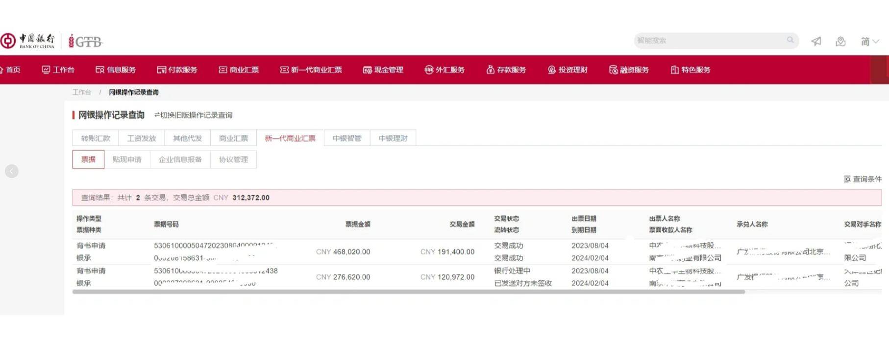Open the 现金管理 cash management menu
The height and width of the screenshot is (340, 889).
(383, 70)
